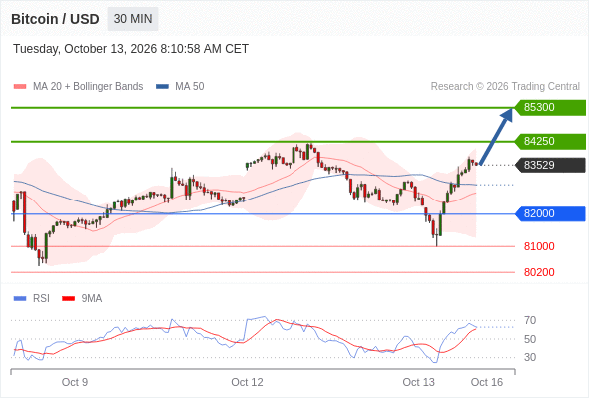Image resolution: width=589 pixels, height=399 pixels.
Task: Click the 80200 support price value
Action: click(539, 272)
